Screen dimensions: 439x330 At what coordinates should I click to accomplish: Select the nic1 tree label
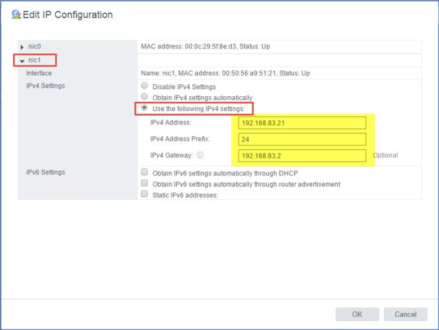(35, 60)
